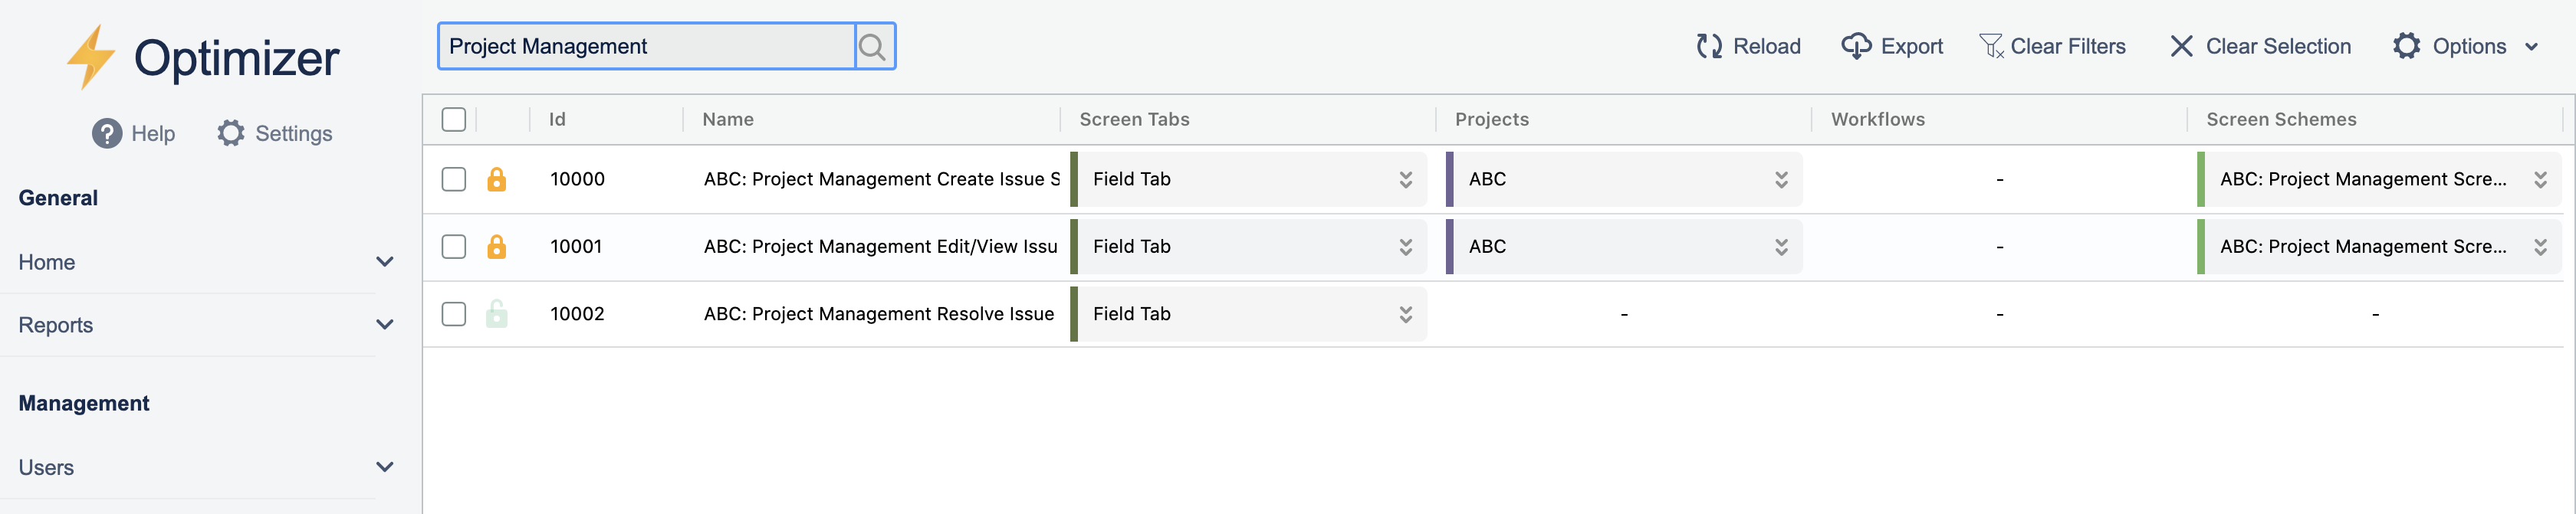Viewport: 2576px width, 514px height.
Task: Expand Field Tab dropdown for row 10000
Action: [x=1405, y=180]
